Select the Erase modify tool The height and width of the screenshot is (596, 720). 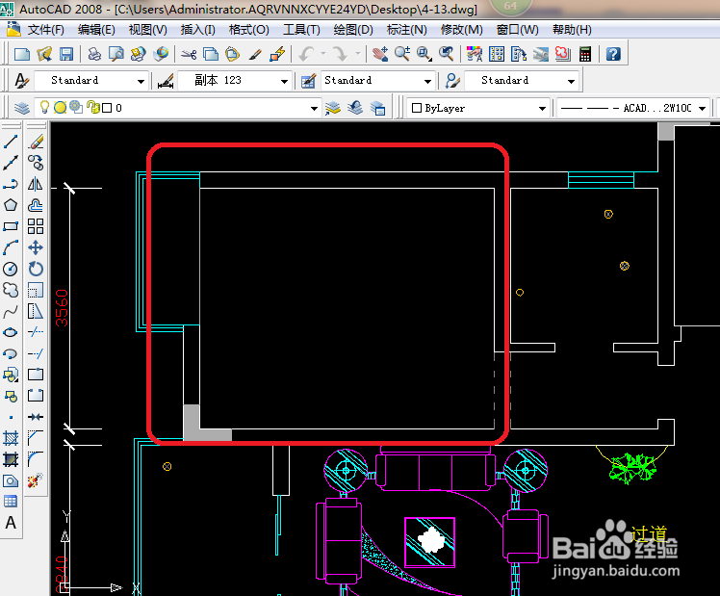coord(36,142)
